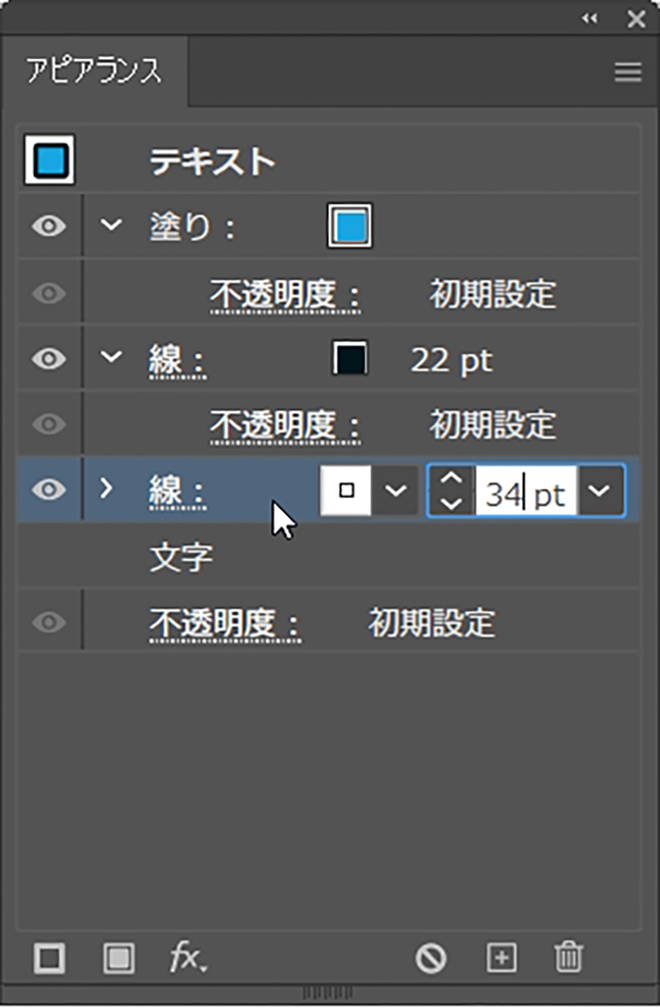The height and width of the screenshot is (1008, 660).
Task: Delete selected item with trash icon
Action: click(568, 959)
